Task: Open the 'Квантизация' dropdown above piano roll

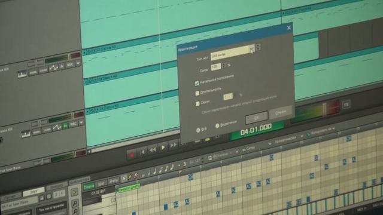Action: point(288,139)
